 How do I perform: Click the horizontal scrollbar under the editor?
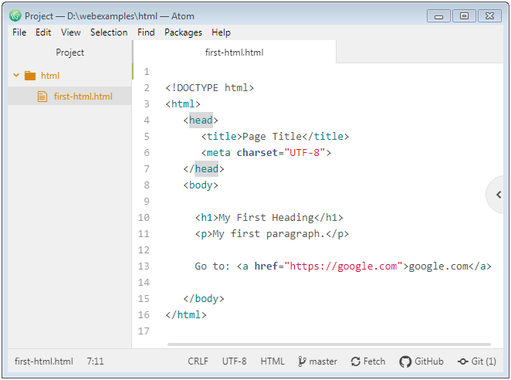pos(329,344)
